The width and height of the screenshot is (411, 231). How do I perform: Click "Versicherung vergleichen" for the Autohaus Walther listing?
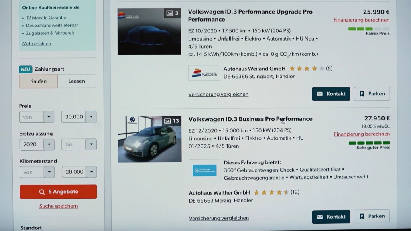pos(219,218)
